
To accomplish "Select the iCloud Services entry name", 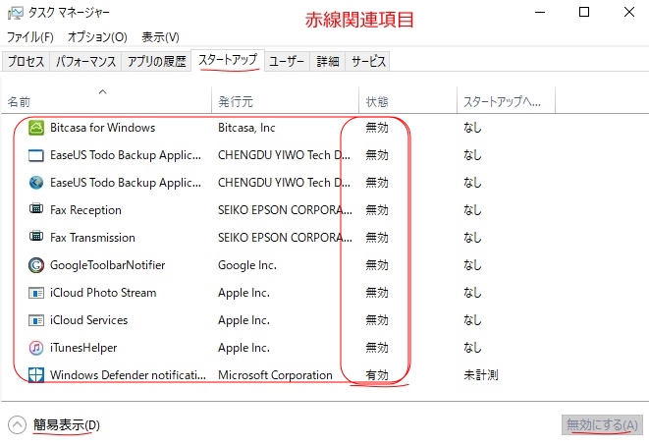I will point(89,320).
